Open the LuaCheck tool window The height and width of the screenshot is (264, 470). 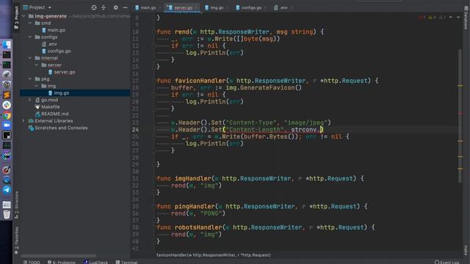(95, 263)
